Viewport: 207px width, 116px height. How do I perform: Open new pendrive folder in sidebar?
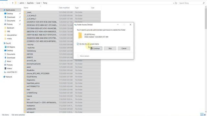coord(12,35)
